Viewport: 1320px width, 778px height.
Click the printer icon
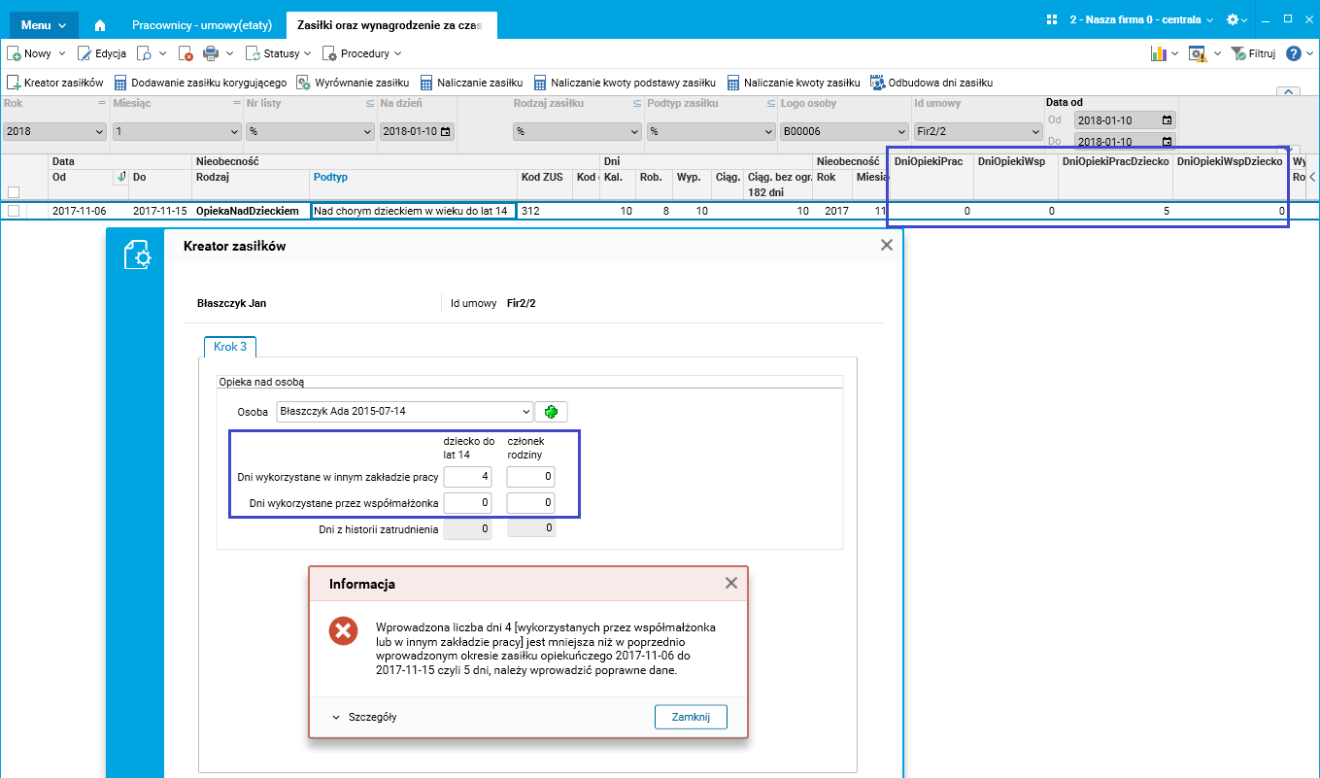[x=210, y=54]
